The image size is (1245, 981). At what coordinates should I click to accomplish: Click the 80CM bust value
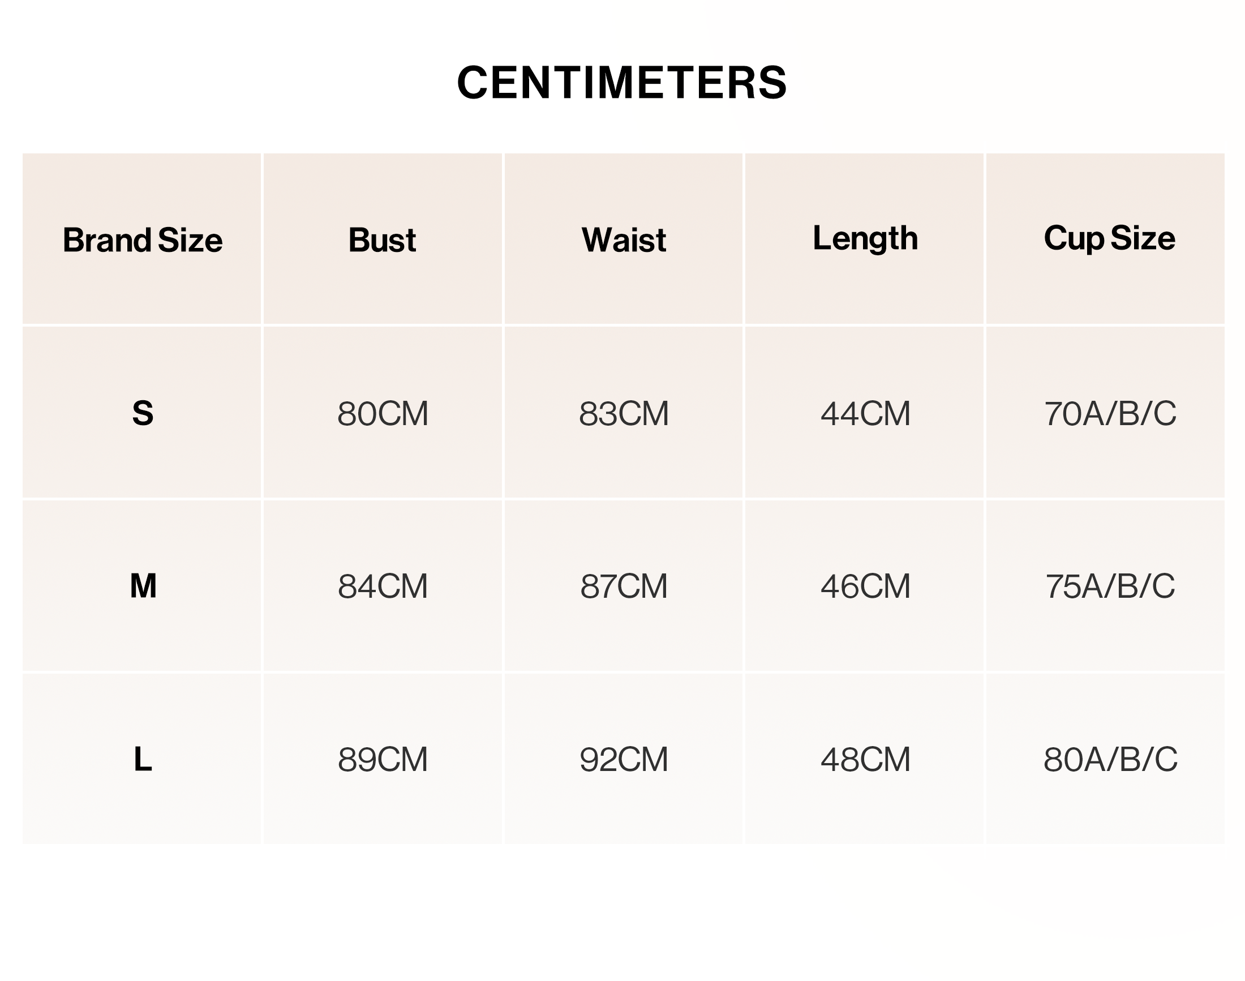tap(383, 414)
